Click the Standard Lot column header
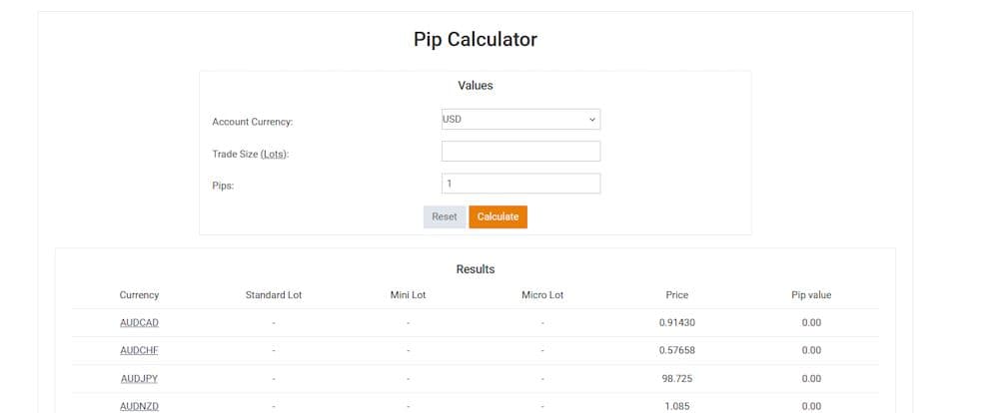Screen dimensions: 999x413 pos(274,295)
